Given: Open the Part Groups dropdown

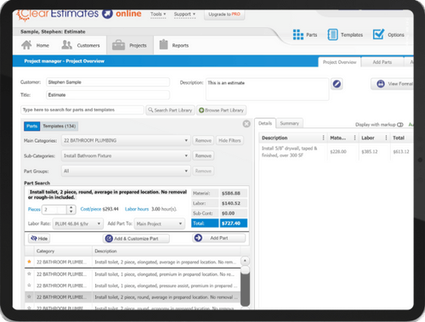Looking at the screenshot, I should click(x=126, y=171).
